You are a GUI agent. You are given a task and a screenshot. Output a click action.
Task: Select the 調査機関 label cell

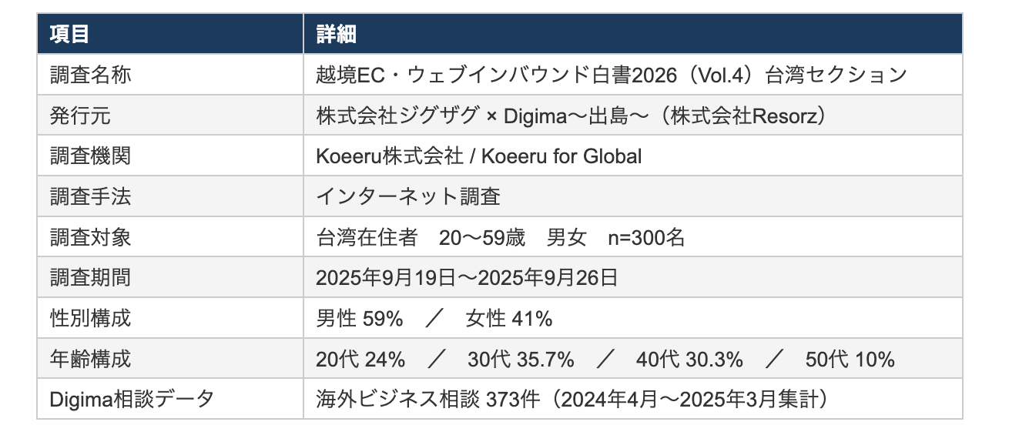(x=90, y=156)
